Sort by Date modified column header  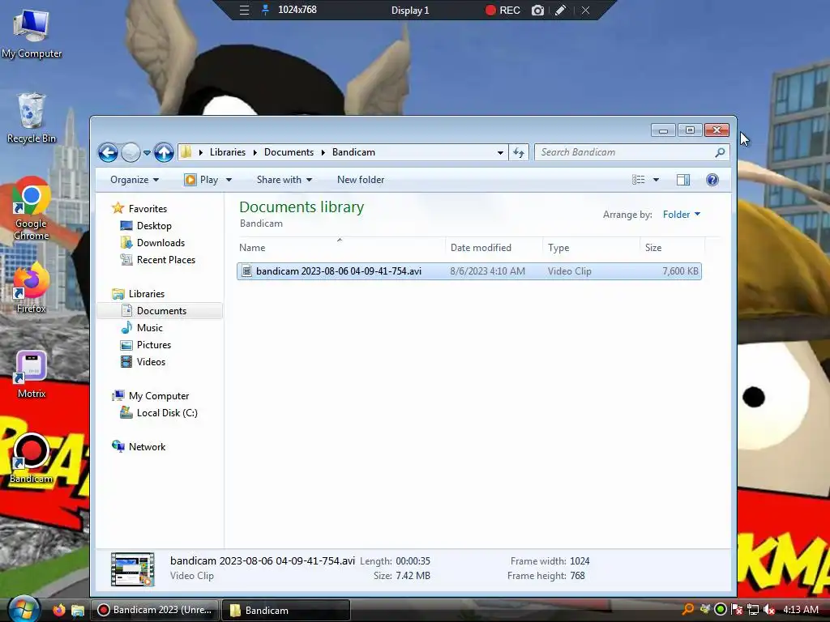[x=494, y=248]
